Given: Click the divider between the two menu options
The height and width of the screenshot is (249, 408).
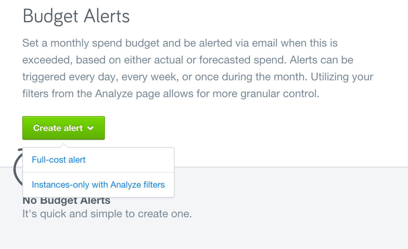Looking at the screenshot, I should click(98, 172).
